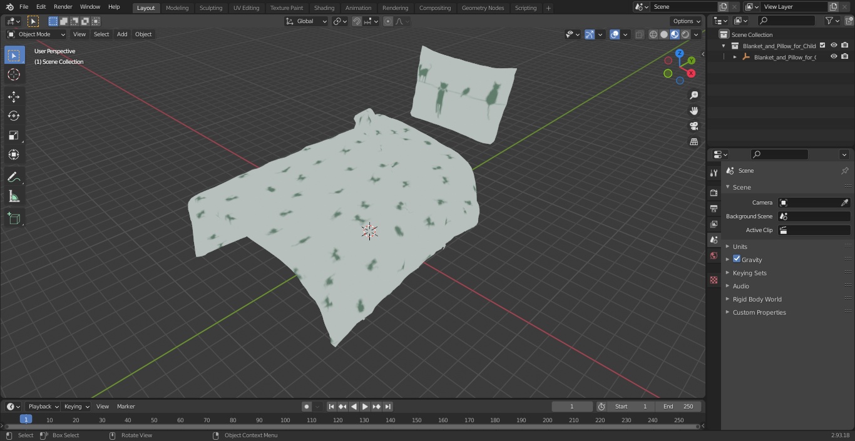Choose the Measure tool
The width and height of the screenshot is (855, 441).
click(x=14, y=197)
